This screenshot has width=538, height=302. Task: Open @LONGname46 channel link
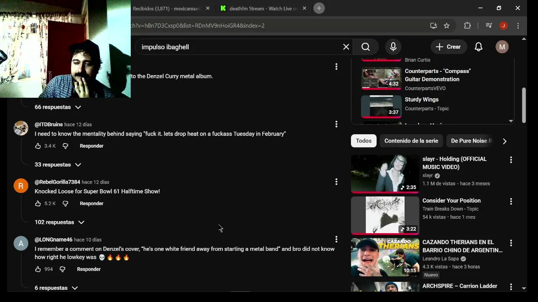pos(53,240)
